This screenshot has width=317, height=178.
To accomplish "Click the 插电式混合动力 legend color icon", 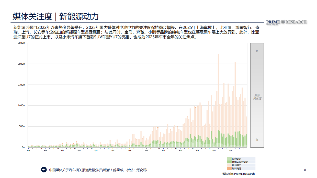I will point(229,162).
